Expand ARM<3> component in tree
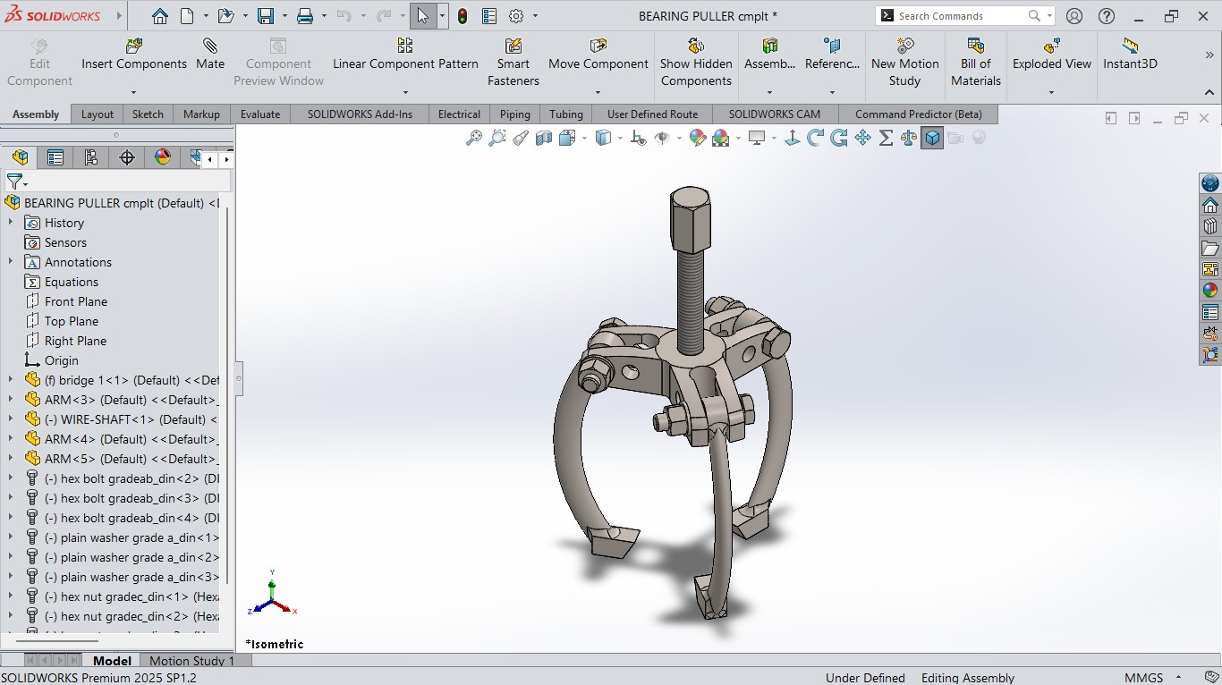Image resolution: width=1222 pixels, height=685 pixels. tap(11, 400)
